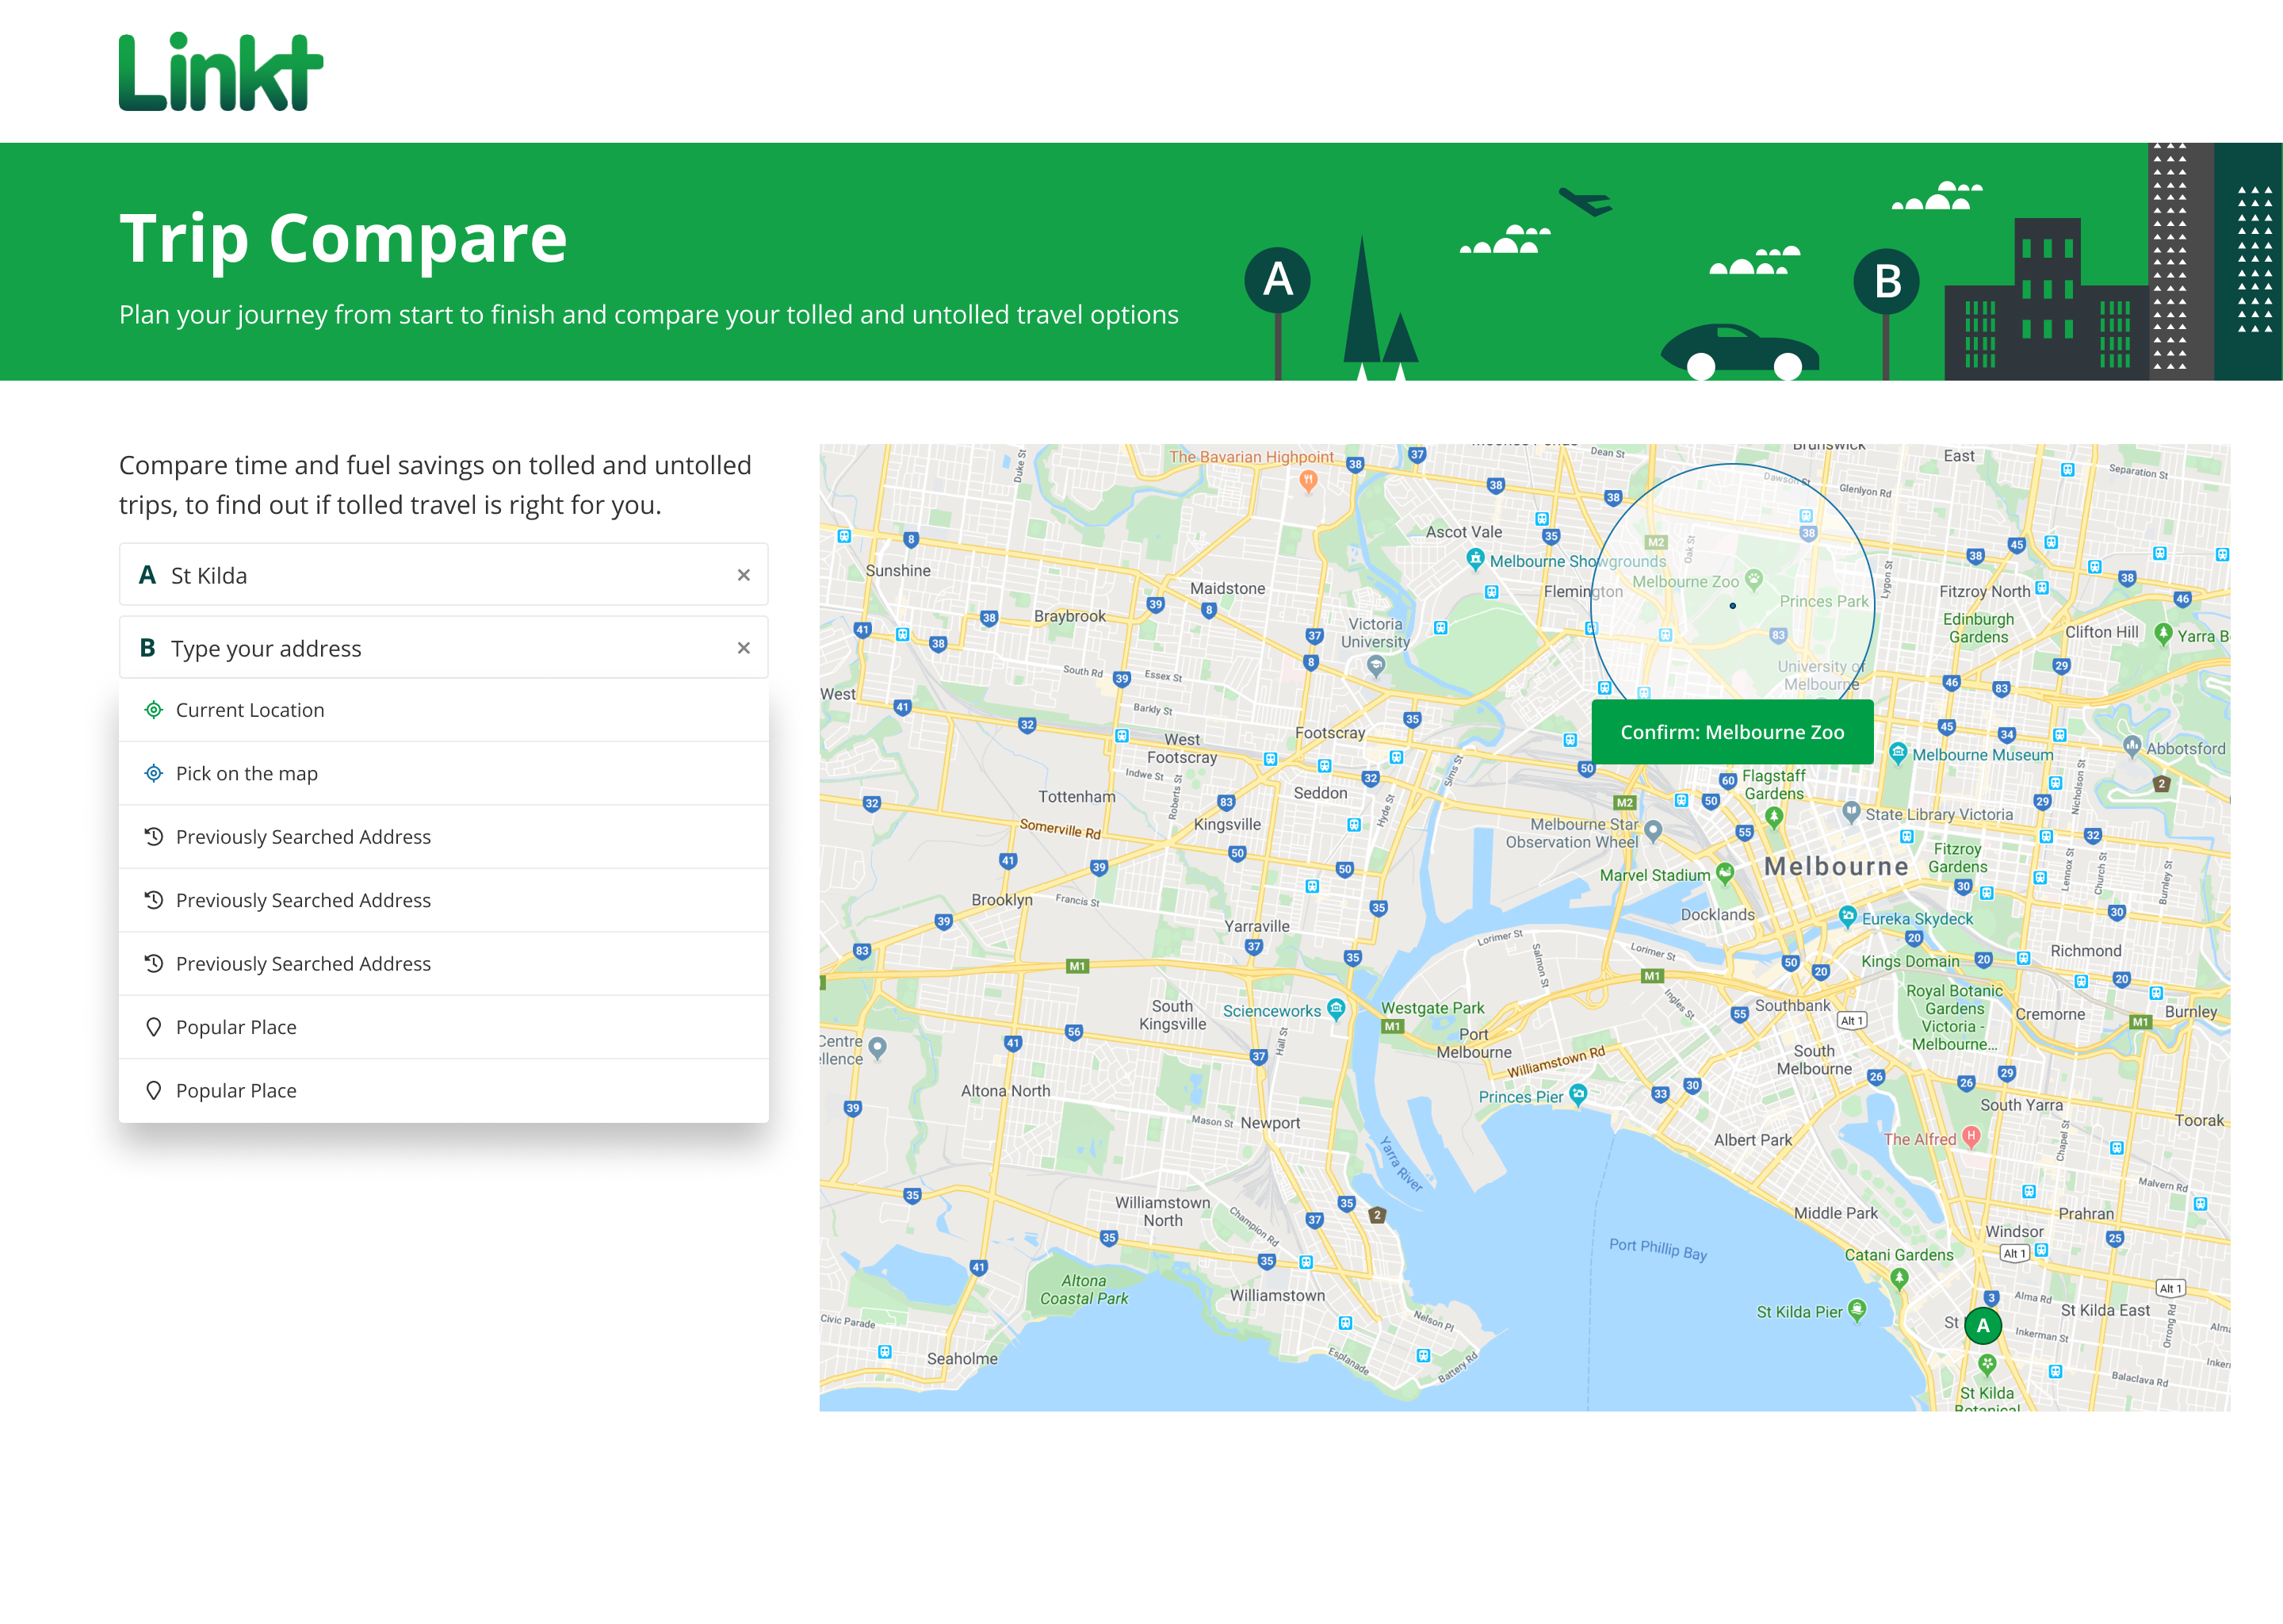This screenshot has width=2283, height=1624.
Task: Click the Melbourne city label on map
Action: coord(1836,866)
